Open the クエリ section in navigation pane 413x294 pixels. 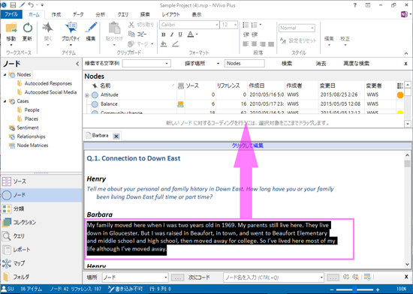click(x=41, y=236)
